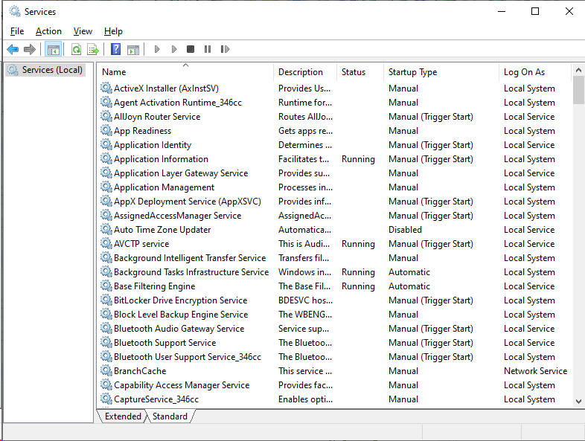Screen dimensions: 585x441
Task: Select Capability Access Manager Service
Action: point(182,385)
